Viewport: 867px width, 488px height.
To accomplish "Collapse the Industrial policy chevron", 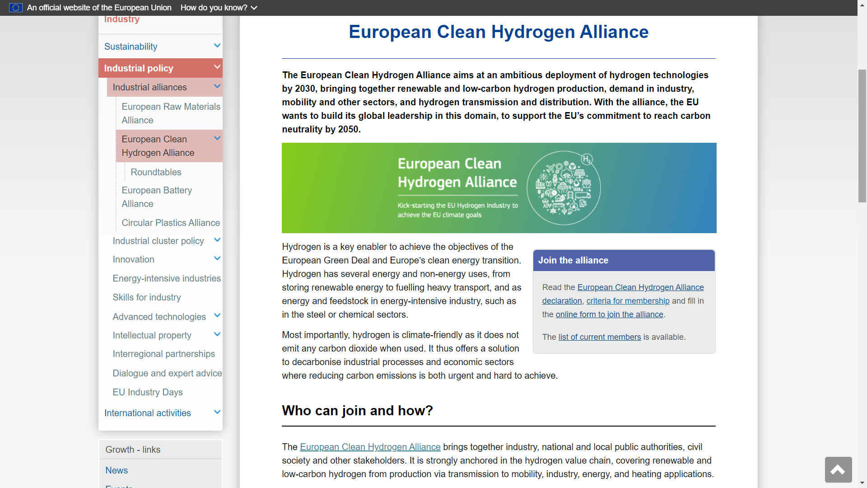I will tap(217, 67).
